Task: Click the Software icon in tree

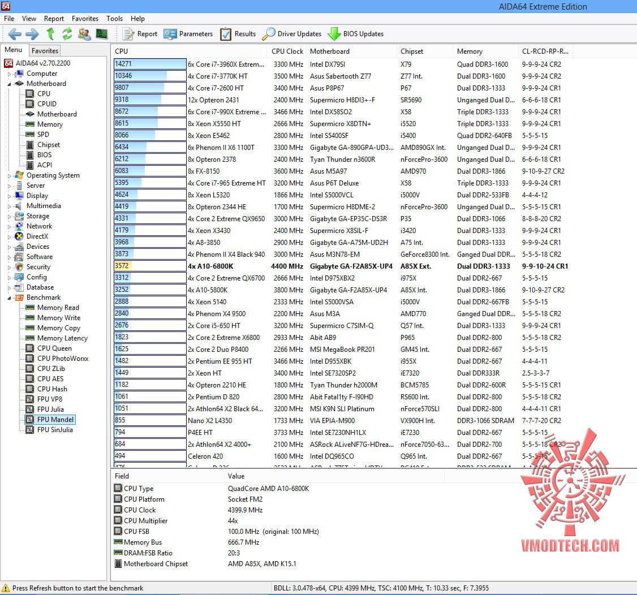Action: 19,257
